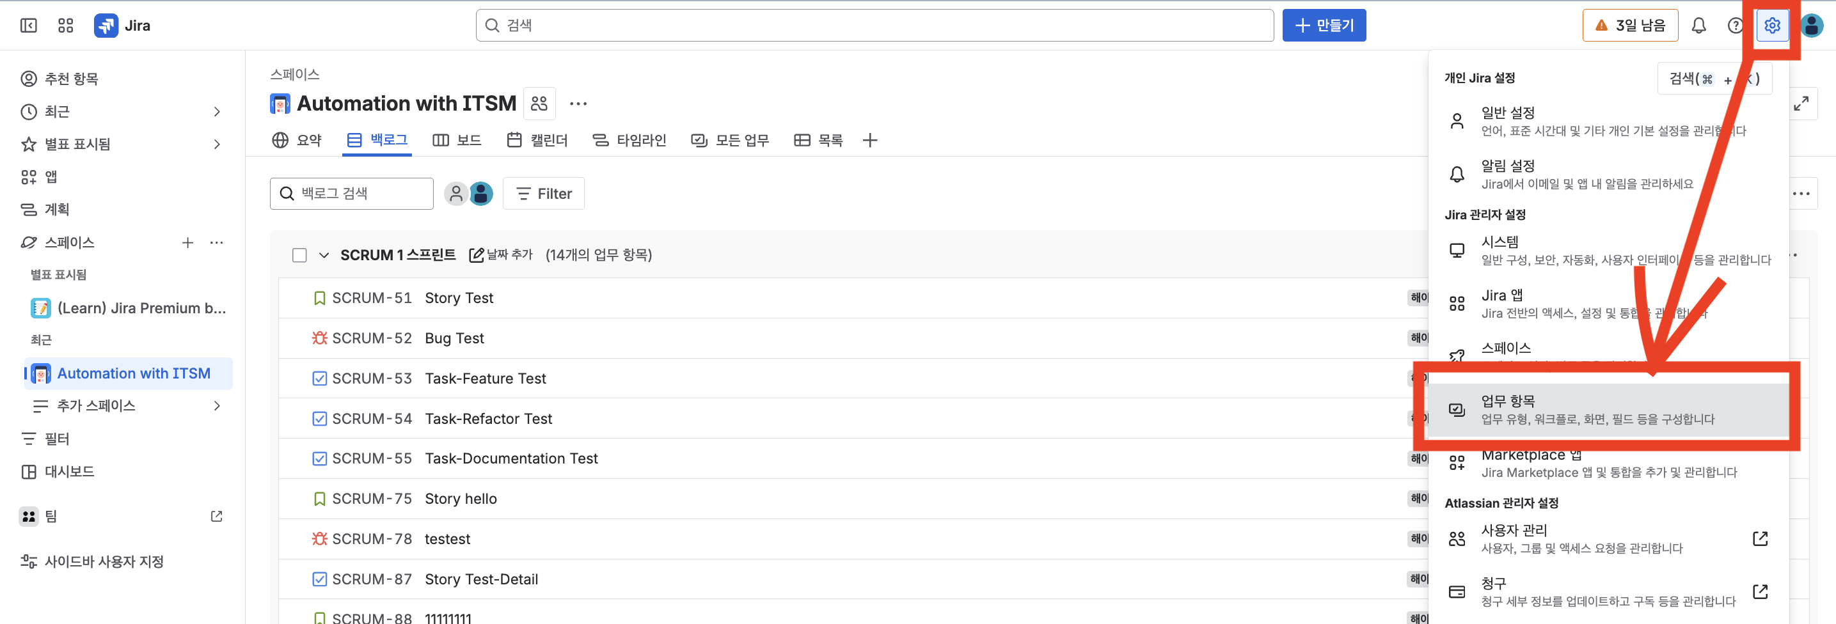Open more actions beside Automation with ITSM title
Image resolution: width=1836 pixels, height=624 pixels.
coord(578,104)
